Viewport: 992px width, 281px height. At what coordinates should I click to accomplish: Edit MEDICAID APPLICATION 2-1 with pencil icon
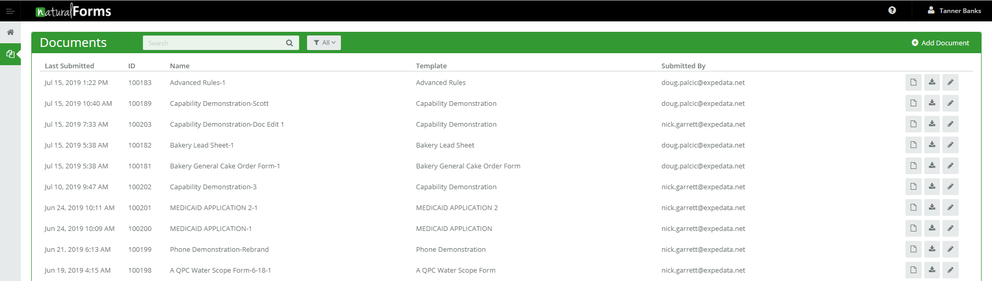tap(950, 207)
